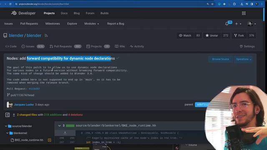
Task: Open the stargazers count 272
Action: coord(226,35)
